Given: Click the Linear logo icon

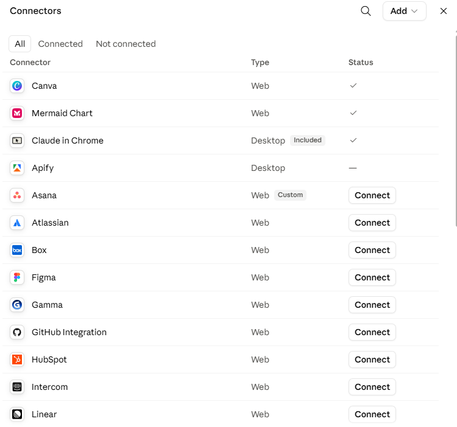Looking at the screenshot, I should (x=17, y=414).
